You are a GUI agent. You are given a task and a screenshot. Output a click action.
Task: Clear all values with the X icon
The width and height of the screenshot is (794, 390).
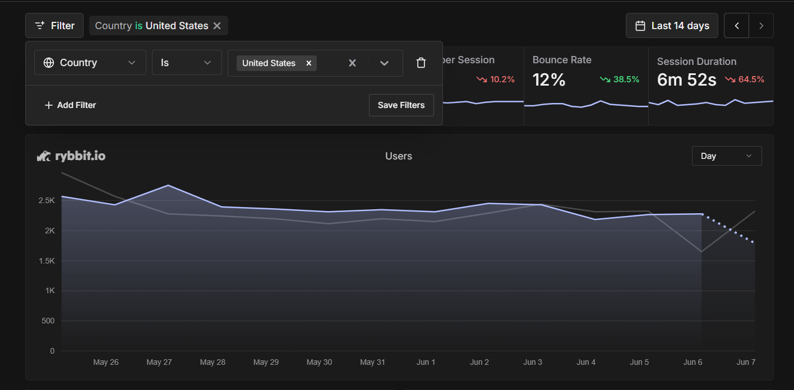(352, 63)
